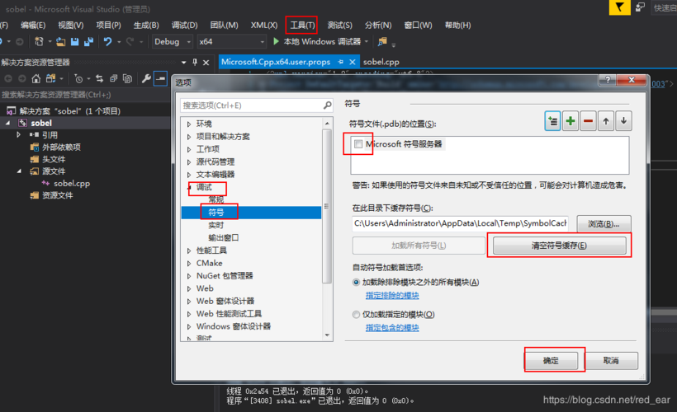The image size is (677, 412).
Task: Select sobel.cpp in Solution Explorer
Action: point(72,184)
